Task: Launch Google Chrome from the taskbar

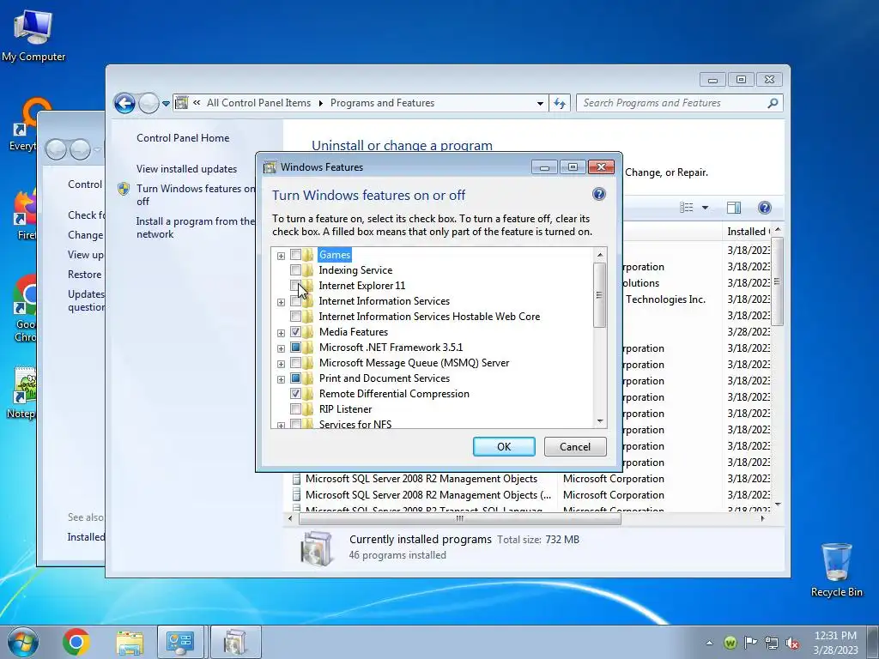Action: coord(76,642)
